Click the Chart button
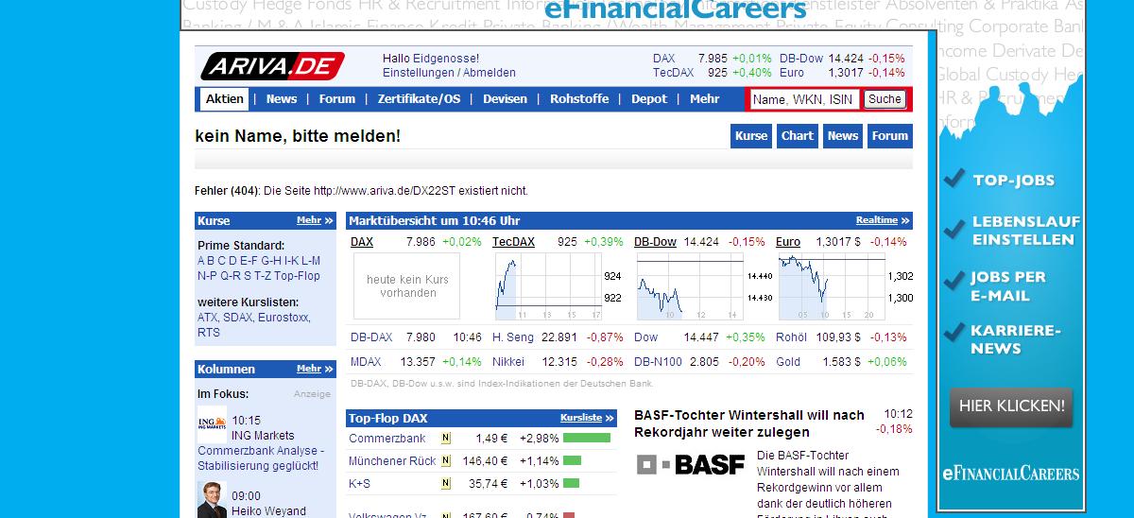1134x518 pixels. (x=798, y=136)
